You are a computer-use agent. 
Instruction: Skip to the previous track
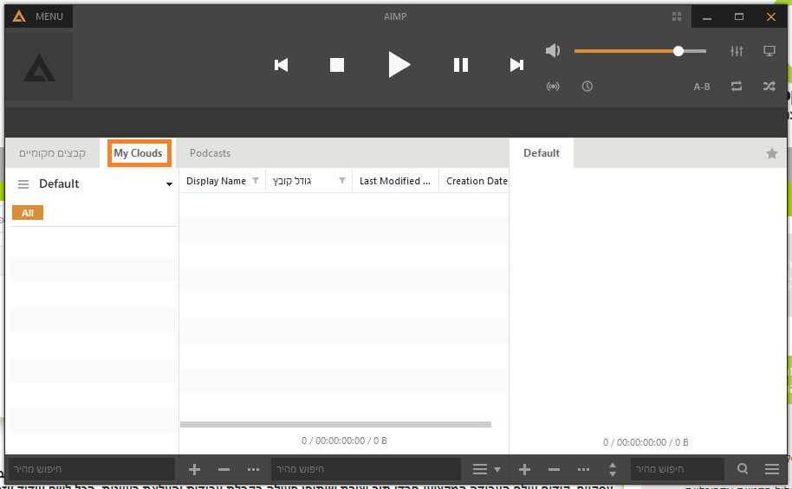tap(281, 65)
